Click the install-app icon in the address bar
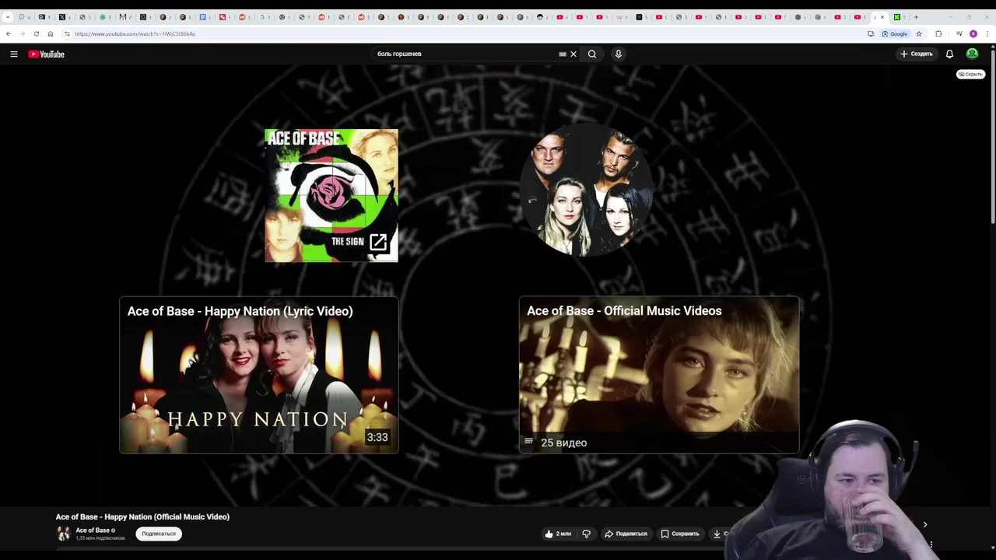The height and width of the screenshot is (560, 996). pos(871,33)
